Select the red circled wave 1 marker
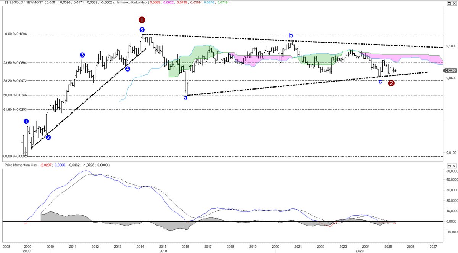 click(x=142, y=20)
